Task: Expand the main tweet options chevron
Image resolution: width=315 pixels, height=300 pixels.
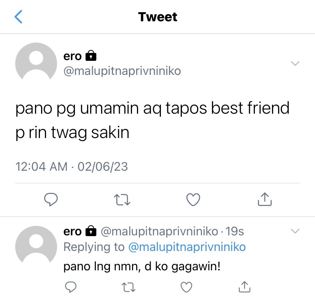Action: pyautogui.click(x=295, y=63)
